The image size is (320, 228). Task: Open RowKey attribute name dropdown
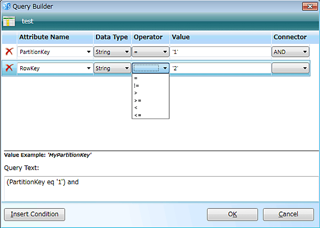tap(87, 68)
